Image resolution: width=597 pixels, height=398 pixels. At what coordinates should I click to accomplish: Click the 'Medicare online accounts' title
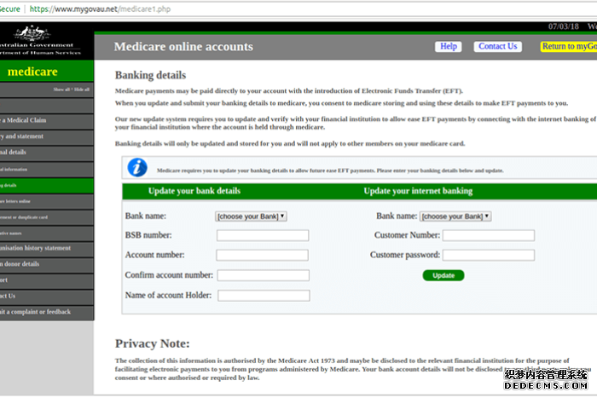(183, 47)
